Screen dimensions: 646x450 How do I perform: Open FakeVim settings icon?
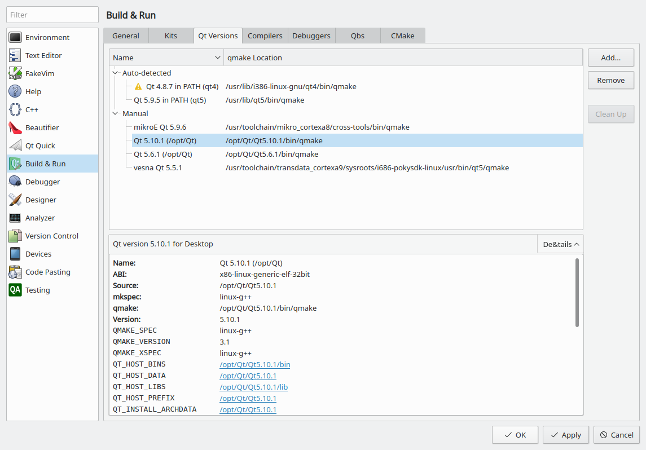15,73
